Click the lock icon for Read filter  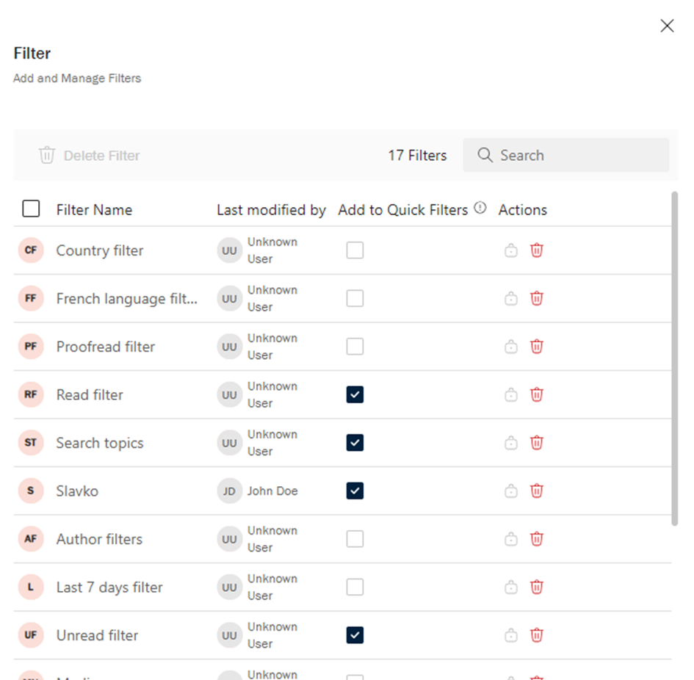511,395
